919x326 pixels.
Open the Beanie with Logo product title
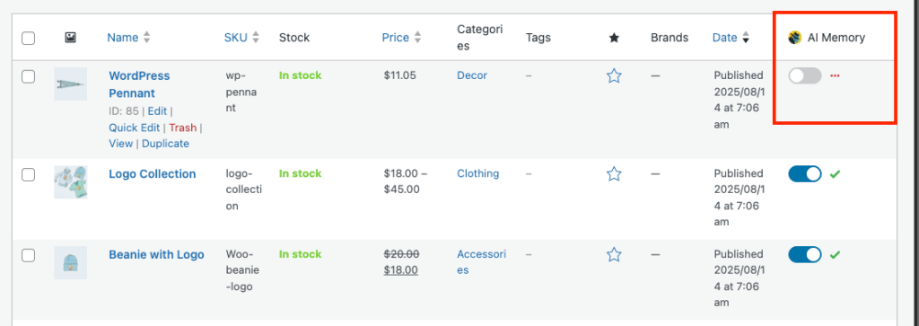156,254
